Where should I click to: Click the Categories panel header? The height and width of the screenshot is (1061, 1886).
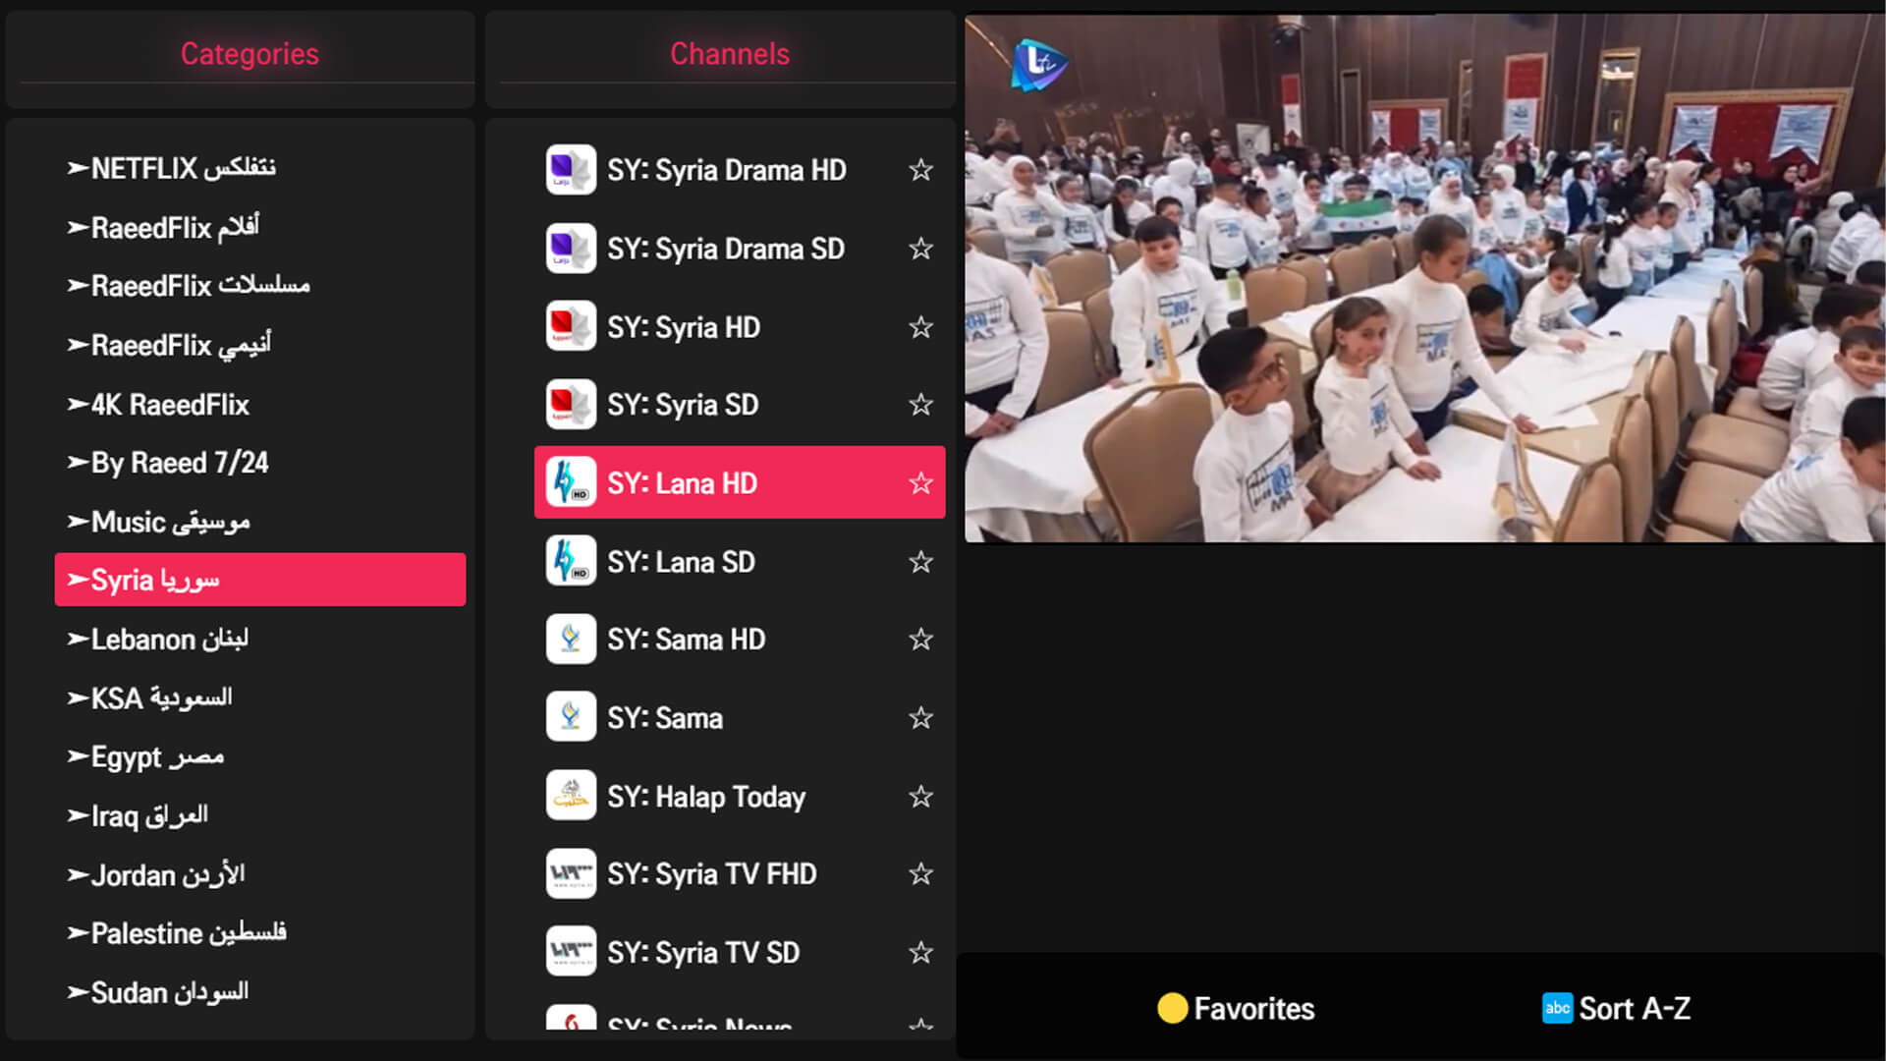(x=250, y=54)
